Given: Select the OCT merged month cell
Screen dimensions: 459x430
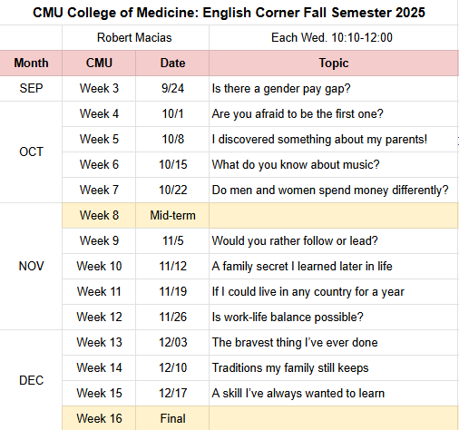Looking at the screenshot, I should (x=31, y=151).
